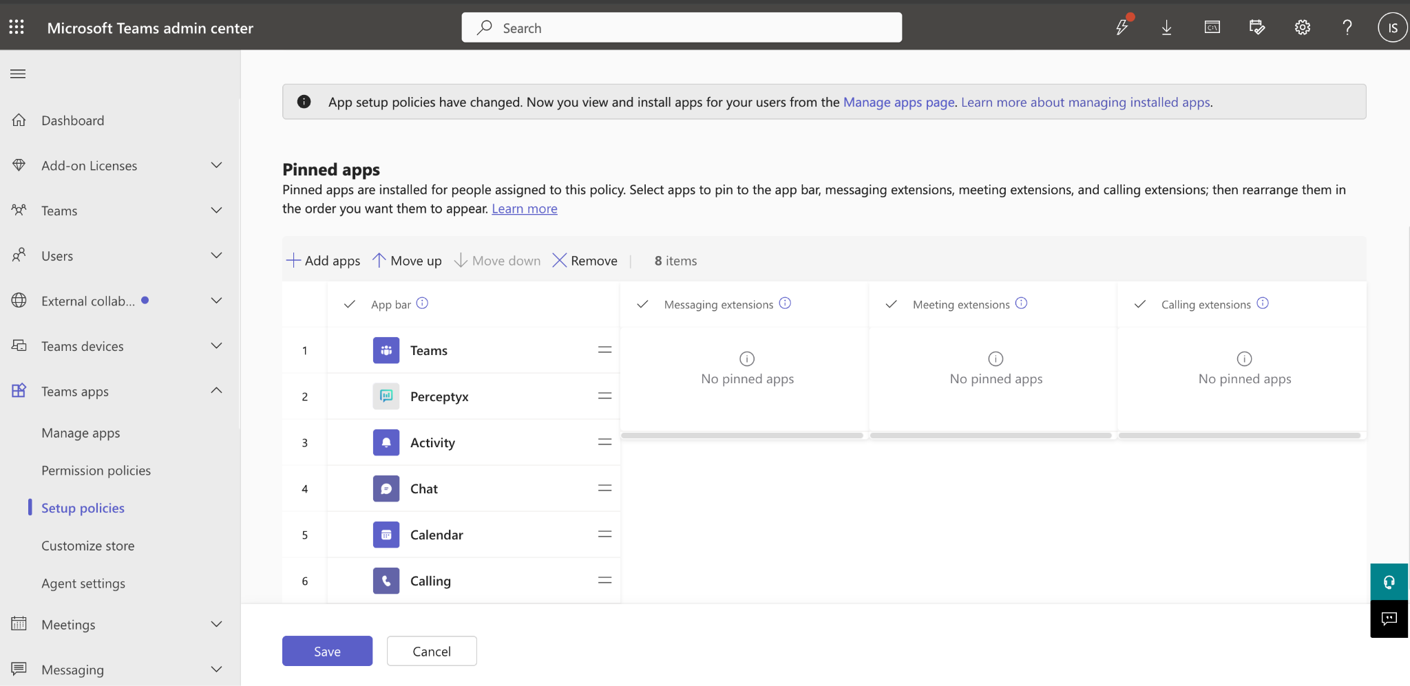Click the Calling phone app icon
The image size is (1410, 686).
[x=386, y=581]
